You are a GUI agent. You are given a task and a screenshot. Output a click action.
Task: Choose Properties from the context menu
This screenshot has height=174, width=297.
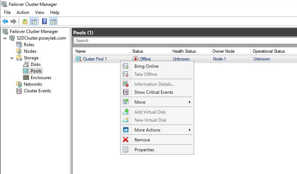(144, 150)
